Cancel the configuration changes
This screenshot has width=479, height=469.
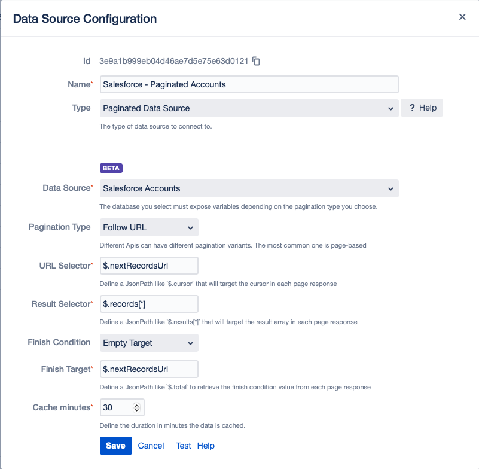[151, 446]
